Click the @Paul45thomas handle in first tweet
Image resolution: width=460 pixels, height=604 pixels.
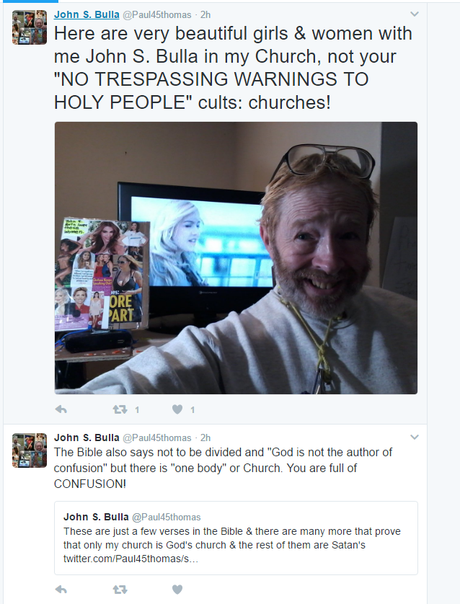(156, 14)
